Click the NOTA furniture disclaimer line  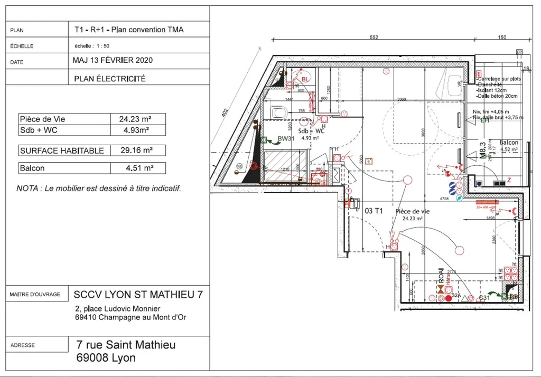tap(99, 188)
